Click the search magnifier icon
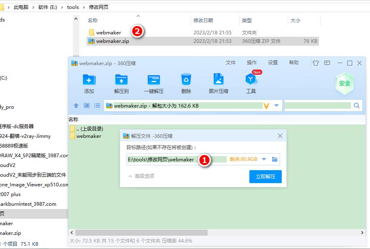 (x=356, y=106)
